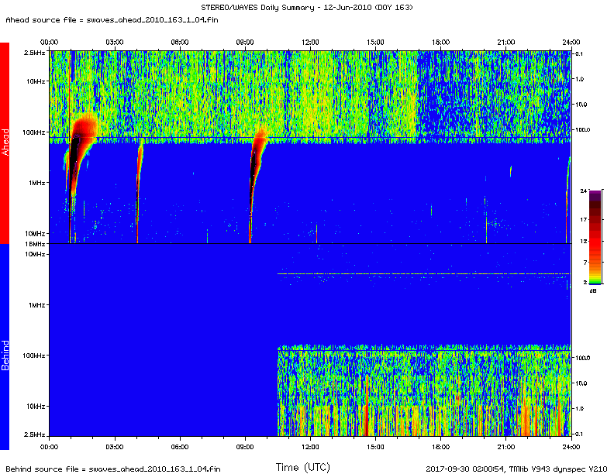This screenshot has height=474, width=614.
Task: Click the 18:00 tick label on bottom axis
Action: click(x=440, y=447)
